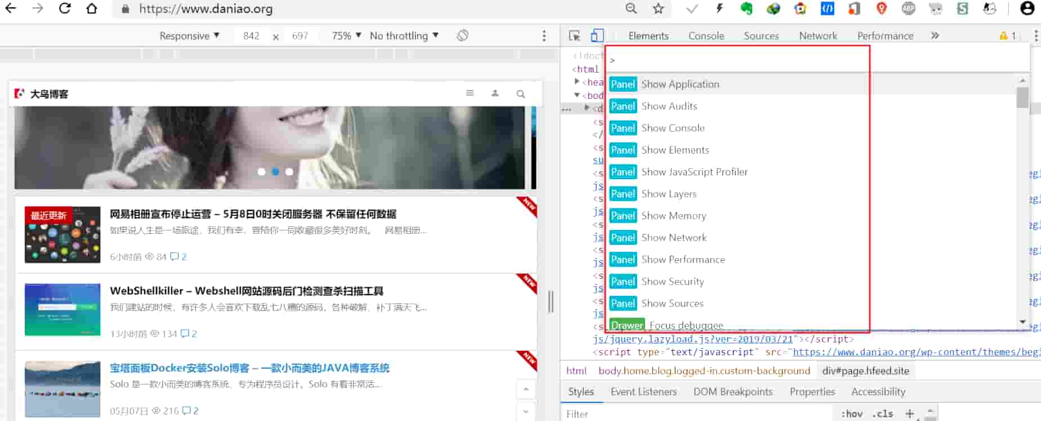Click scroll-up arrow button on blog page
The width and height of the screenshot is (1041, 421).
tap(526, 389)
